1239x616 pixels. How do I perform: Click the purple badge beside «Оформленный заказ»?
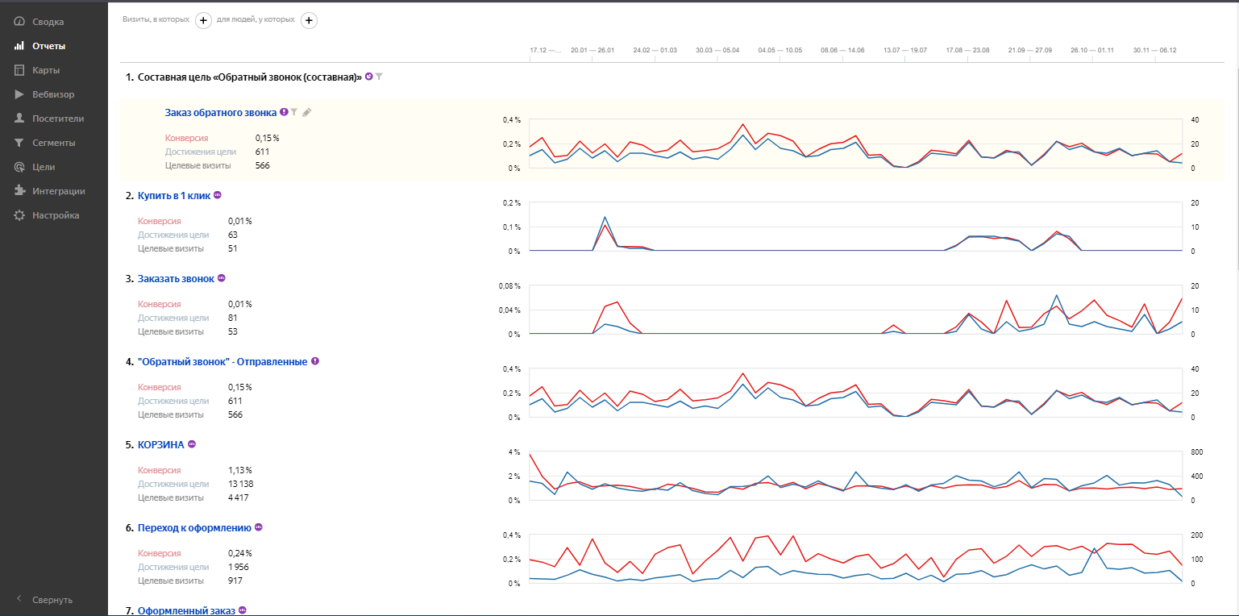(242, 610)
